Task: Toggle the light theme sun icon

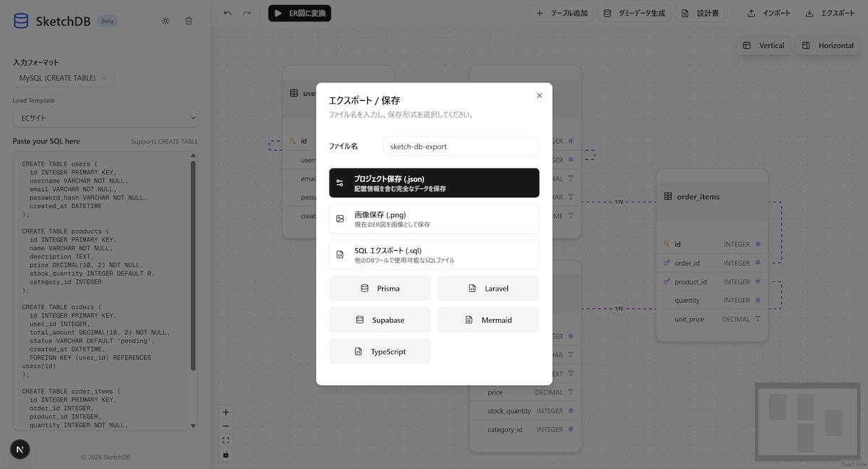Action: click(x=165, y=21)
